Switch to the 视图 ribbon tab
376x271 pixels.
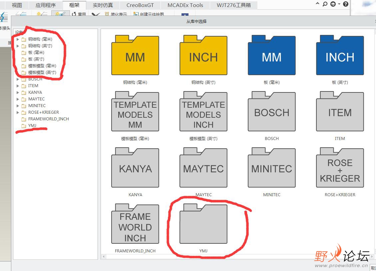coord(17,5)
